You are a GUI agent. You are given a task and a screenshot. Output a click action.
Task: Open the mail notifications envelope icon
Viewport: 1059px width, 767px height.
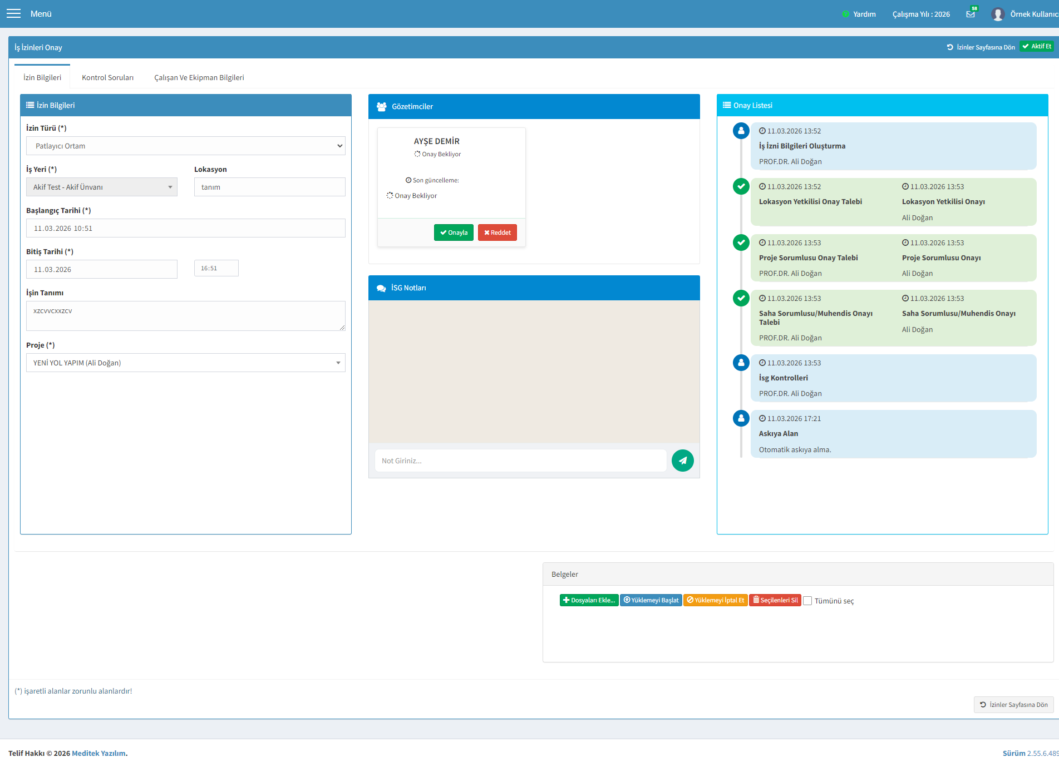971,14
